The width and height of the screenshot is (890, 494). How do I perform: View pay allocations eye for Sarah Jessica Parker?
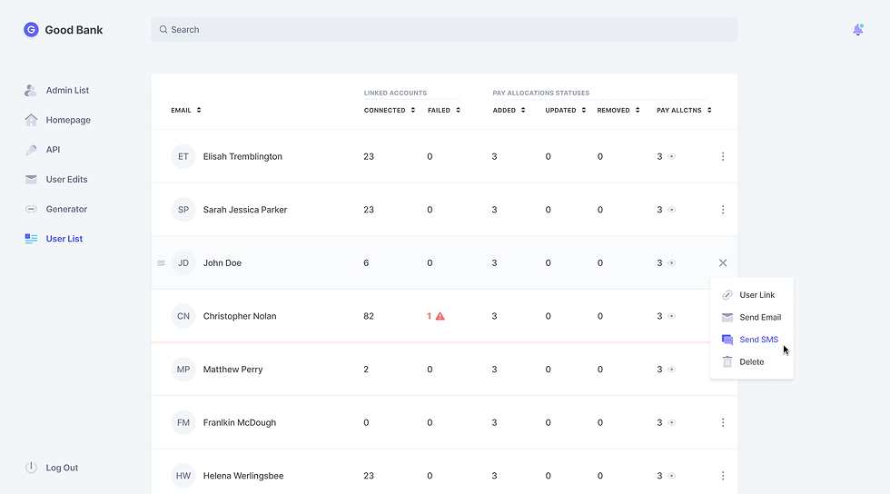671,210
